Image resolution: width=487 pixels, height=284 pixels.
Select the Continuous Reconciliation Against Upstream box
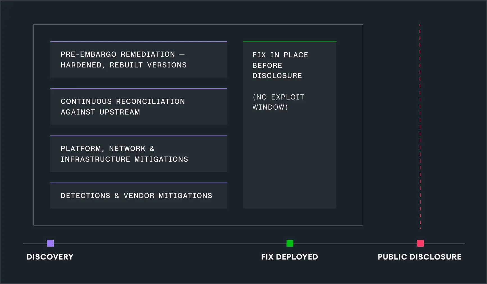139,107
